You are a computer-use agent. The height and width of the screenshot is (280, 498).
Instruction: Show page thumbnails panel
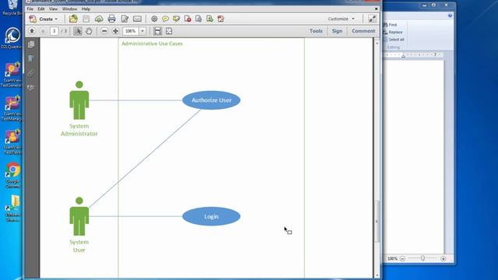31,44
